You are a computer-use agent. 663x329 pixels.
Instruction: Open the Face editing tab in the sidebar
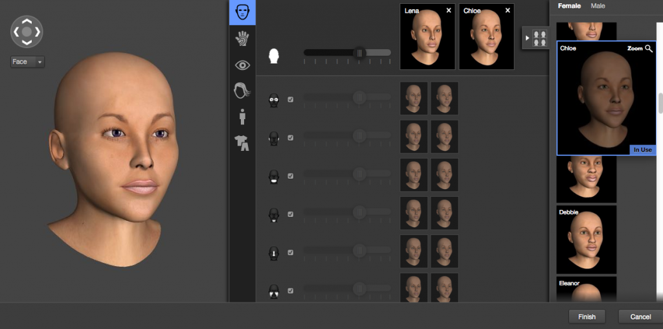(x=242, y=12)
